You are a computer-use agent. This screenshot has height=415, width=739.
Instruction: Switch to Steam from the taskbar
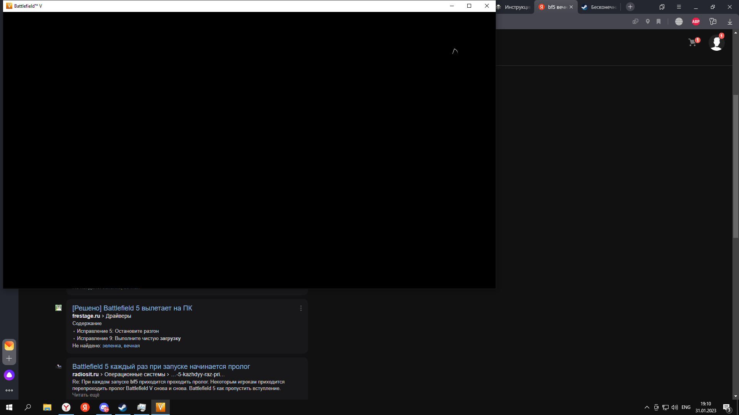pyautogui.click(x=122, y=407)
